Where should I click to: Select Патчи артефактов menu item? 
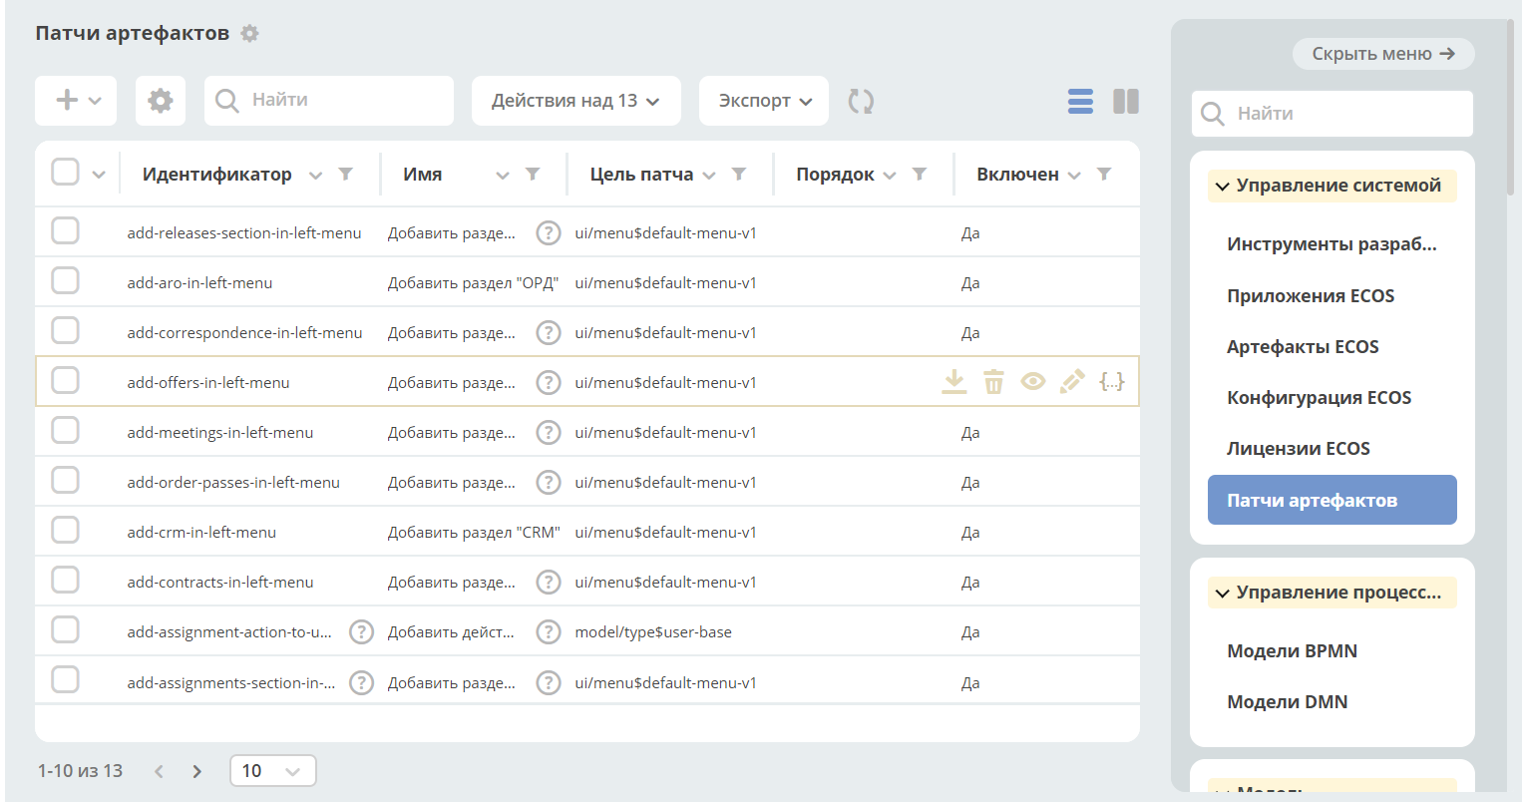click(1332, 500)
